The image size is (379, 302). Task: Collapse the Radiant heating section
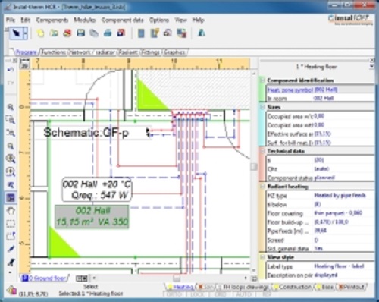tap(263, 187)
